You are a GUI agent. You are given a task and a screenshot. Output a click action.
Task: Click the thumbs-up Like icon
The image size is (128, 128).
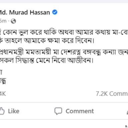coord(2,111)
